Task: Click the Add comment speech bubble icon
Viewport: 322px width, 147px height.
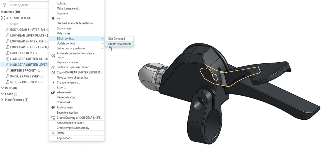Action: tap(53, 107)
